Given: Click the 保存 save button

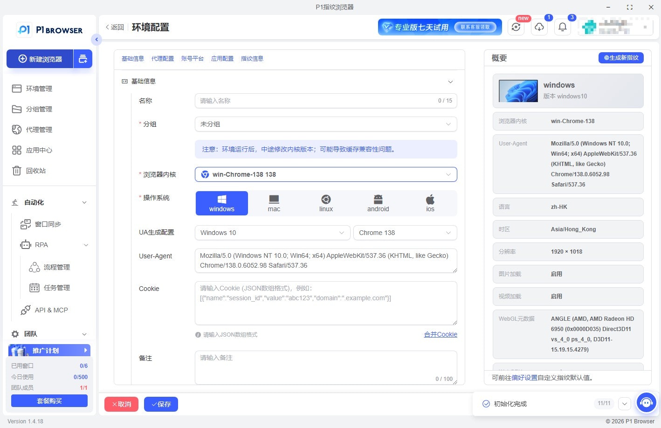Looking at the screenshot, I should pyautogui.click(x=161, y=404).
